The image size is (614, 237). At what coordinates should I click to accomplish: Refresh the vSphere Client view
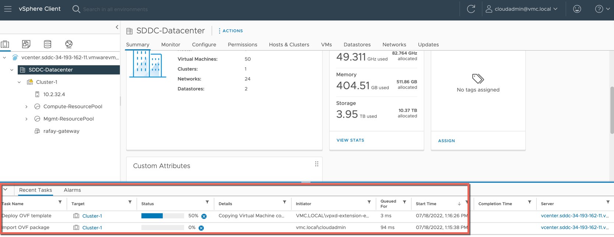click(x=471, y=9)
